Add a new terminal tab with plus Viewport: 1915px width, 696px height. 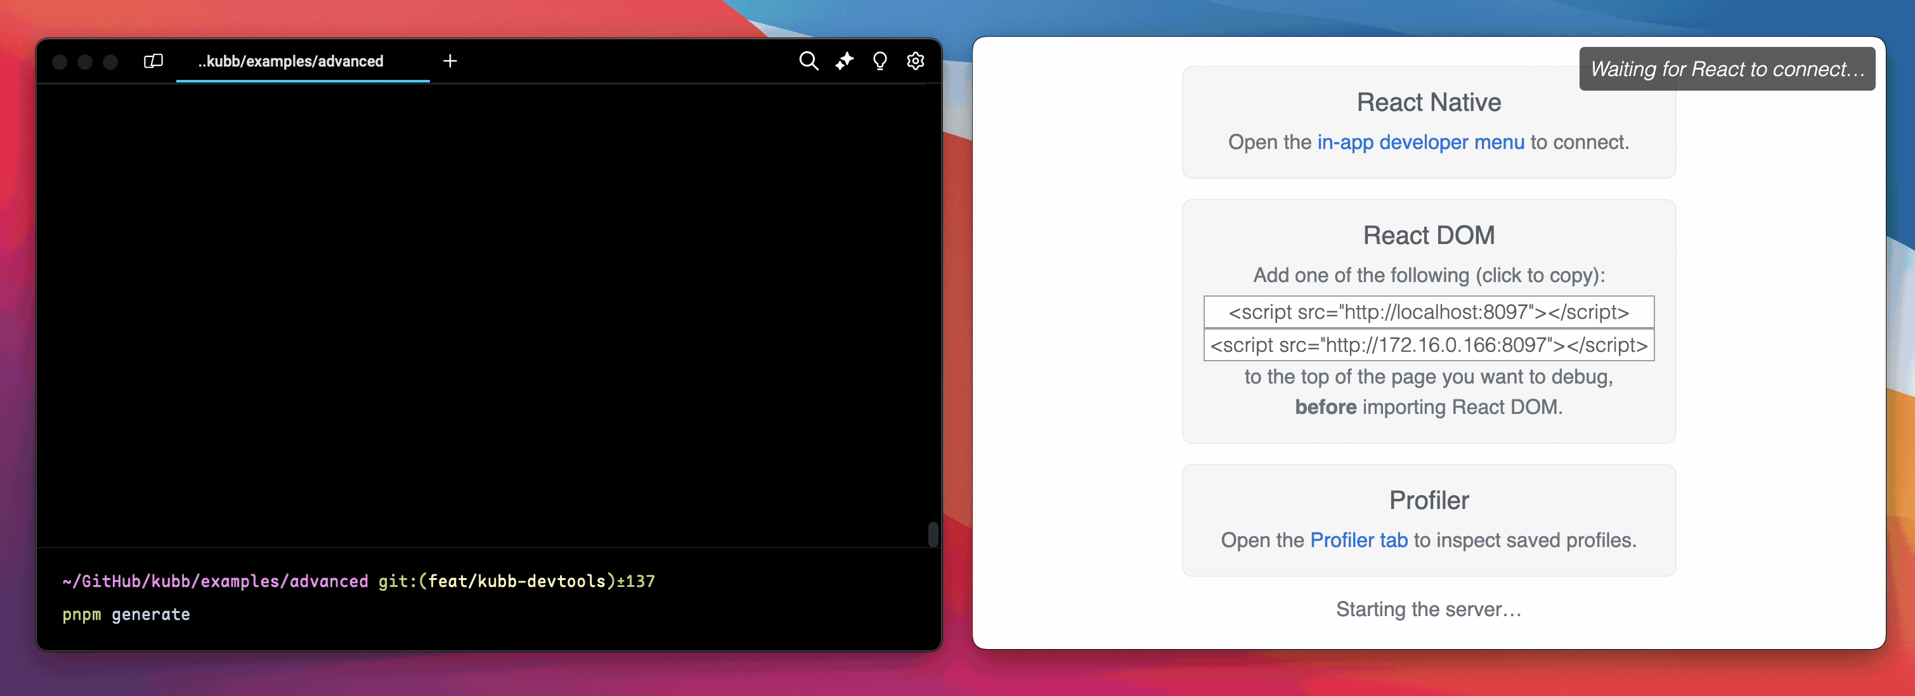click(x=450, y=61)
